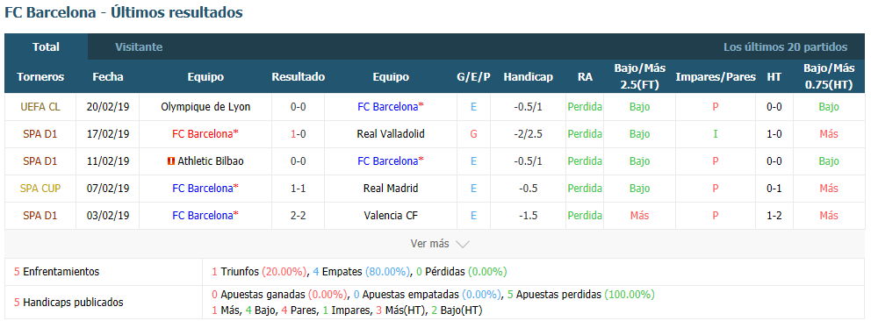Image resolution: width=871 pixels, height=321 pixels.
Task: Click the Impares/Pares column header
Action: click(x=716, y=77)
